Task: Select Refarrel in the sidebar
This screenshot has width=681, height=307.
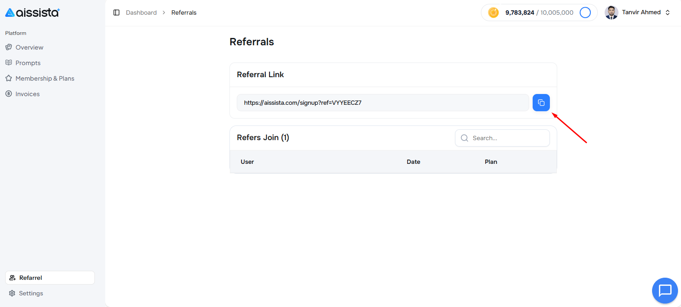Action: 31,278
